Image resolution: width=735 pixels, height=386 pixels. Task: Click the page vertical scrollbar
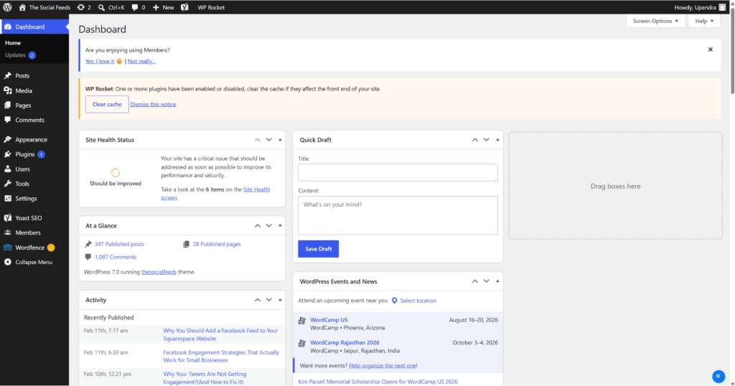click(x=731, y=52)
